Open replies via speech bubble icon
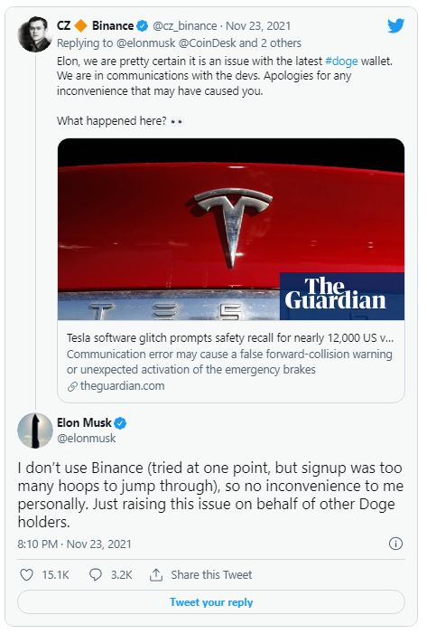The width and height of the screenshot is (427, 634). 96,574
